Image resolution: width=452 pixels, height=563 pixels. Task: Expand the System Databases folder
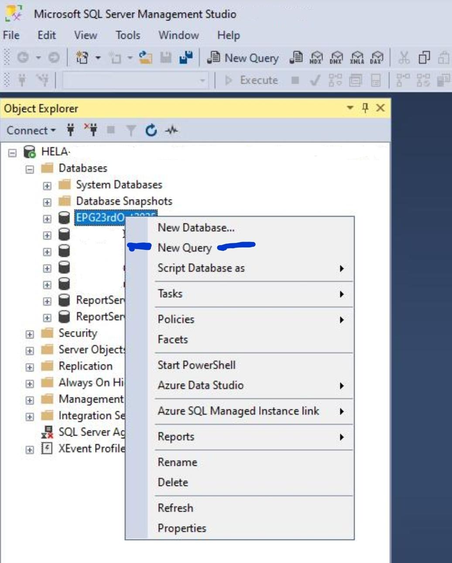coord(47,186)
